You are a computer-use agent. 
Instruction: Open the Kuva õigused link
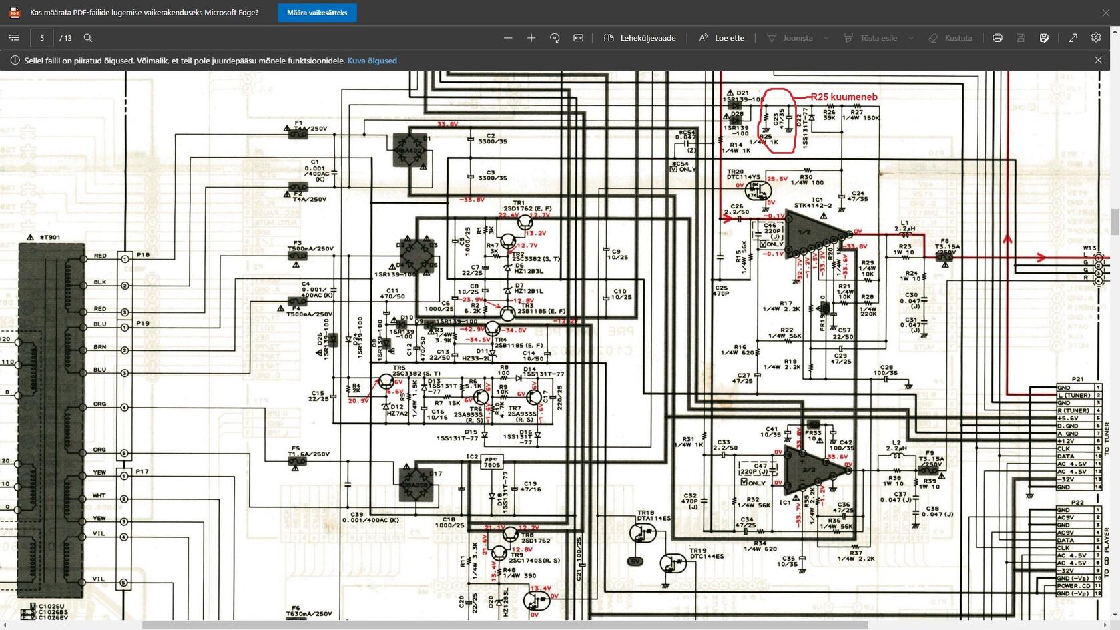pyautogui.click(x=372, y=61)
